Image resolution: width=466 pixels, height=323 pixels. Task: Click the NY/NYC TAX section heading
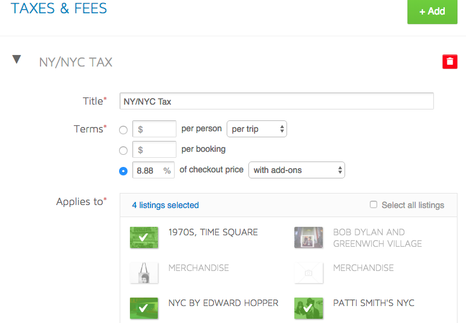76,62
